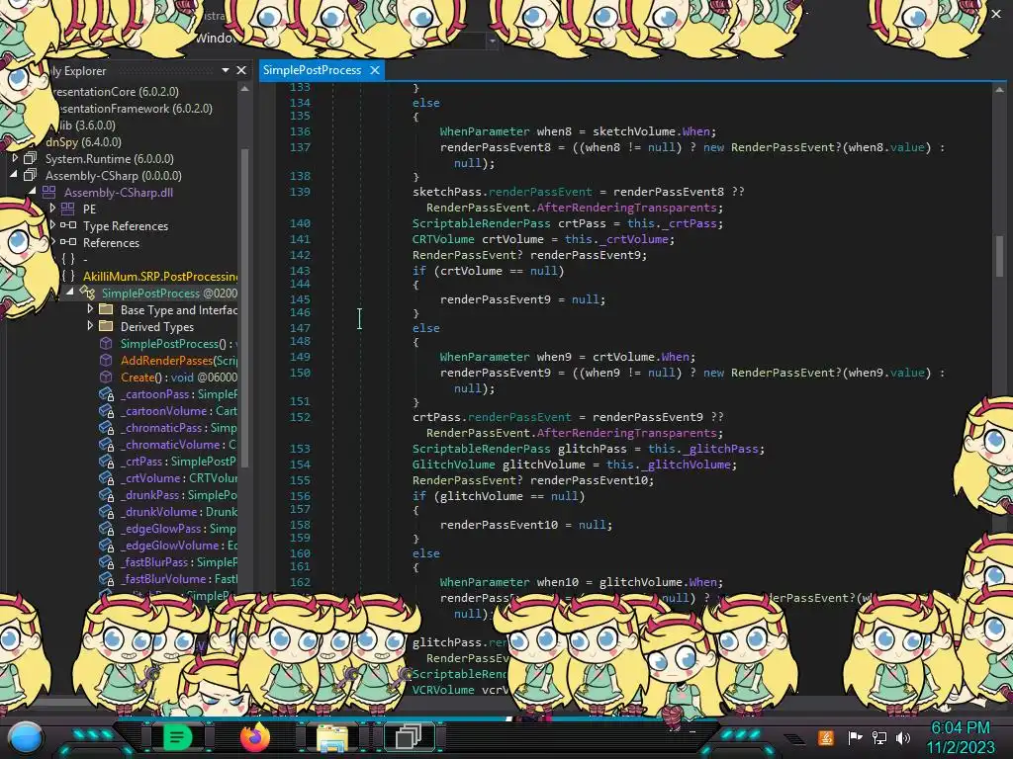Click the _edgeGlowPass field icon
The image size is (1013, 759).
[106, 529]
